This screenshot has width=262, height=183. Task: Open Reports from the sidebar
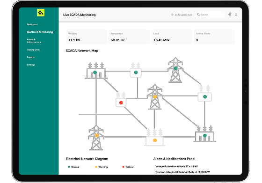(x=30, y=57)
